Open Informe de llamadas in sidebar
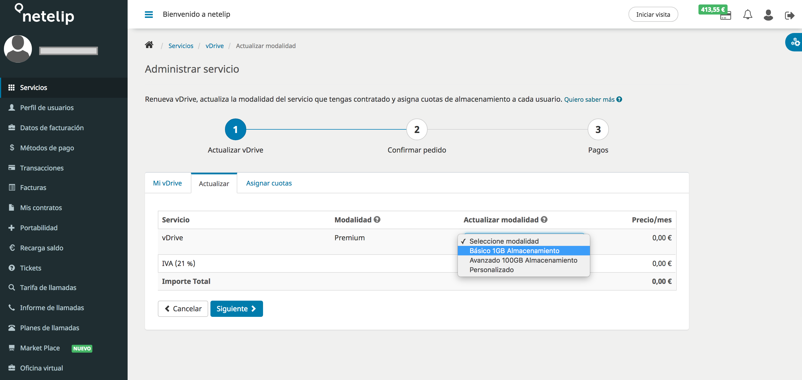The width and height of the screenshot is (802, 380). tap(64, 308)
